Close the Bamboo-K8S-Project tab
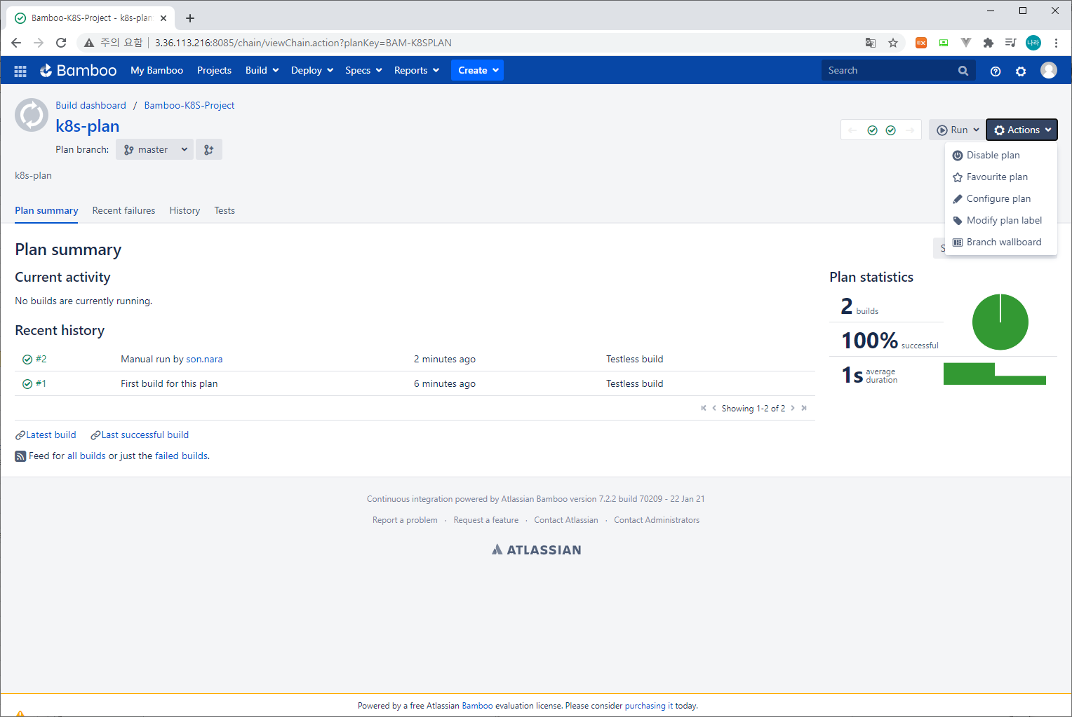Image resolution: width=1072 pixels, height=717 pixels. [163, 18]
